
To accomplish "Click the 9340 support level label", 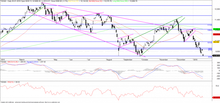I will pyautogui.click(x=210, y=57).
